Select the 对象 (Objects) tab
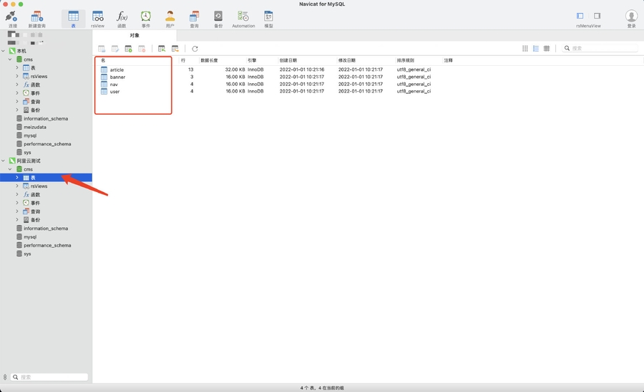The width and height of the screenshot is (644, 392). tap(135, 35)
